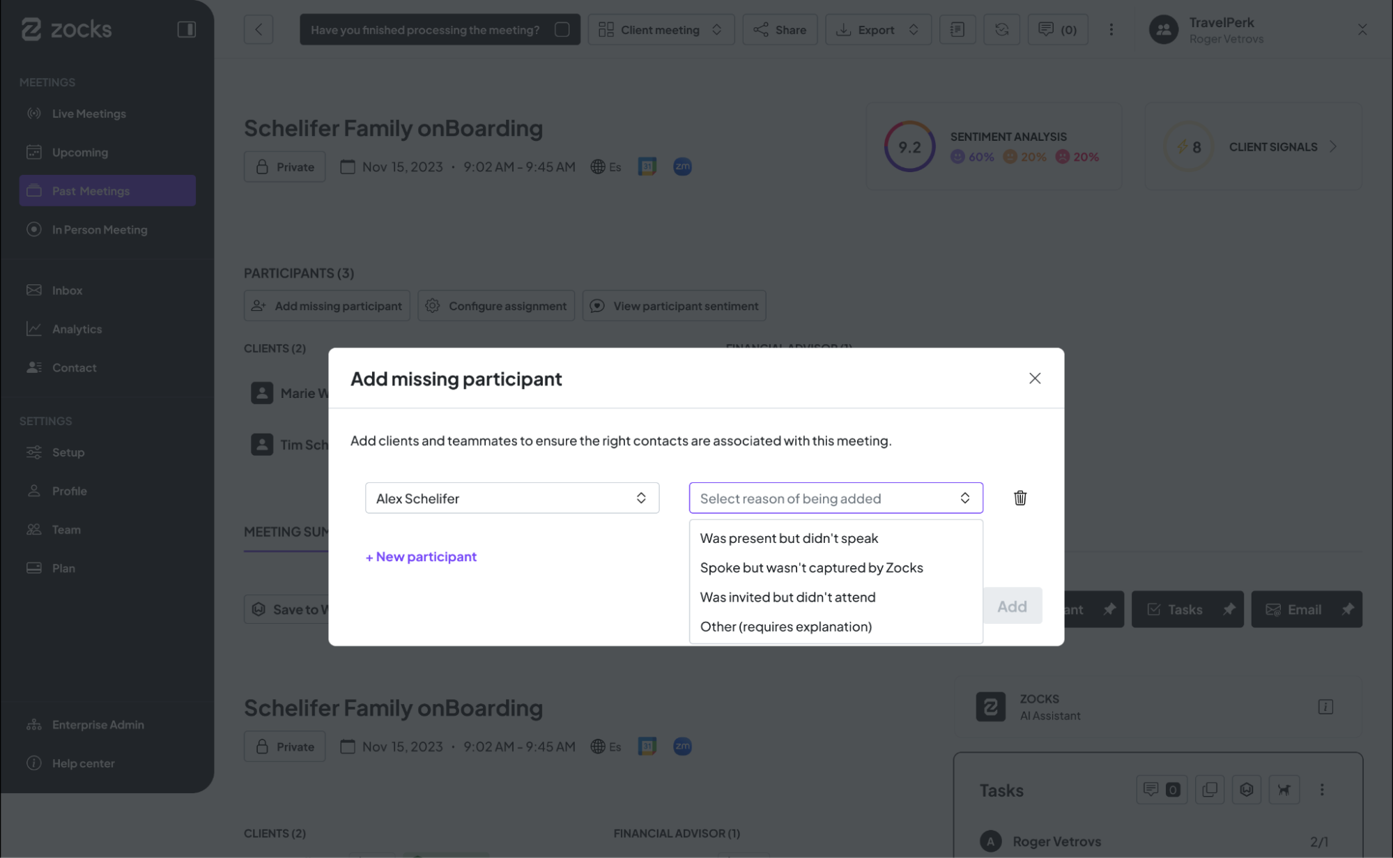Image resolution: width=1393 pixels, height=858 pixels.
Task: Open the comments (0) icon
Action: click(x=1057, y=29)
